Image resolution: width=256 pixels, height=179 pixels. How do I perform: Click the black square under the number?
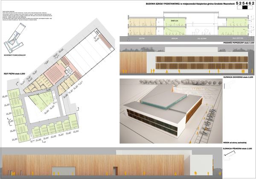(x=245, y=8)
